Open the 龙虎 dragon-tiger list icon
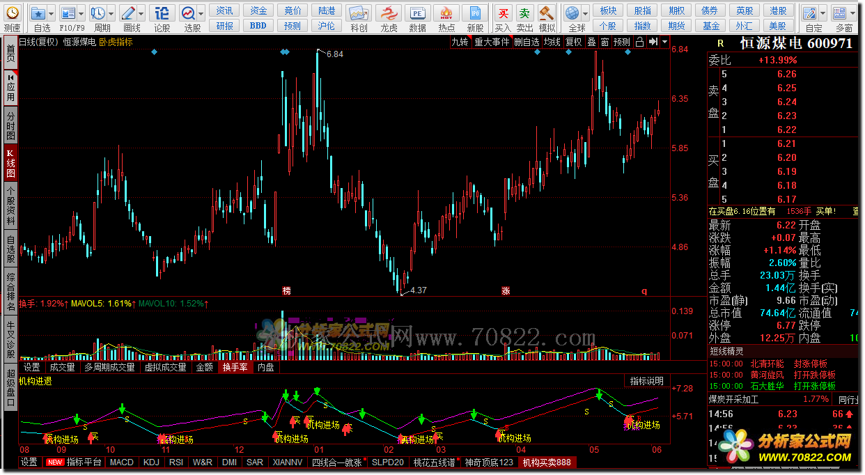 [x=389, y=13]
